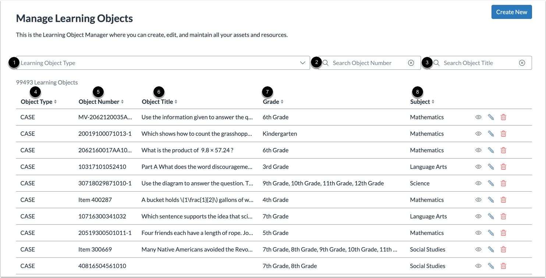Delete the Kindergarten grasshopper counting item
This screenshot has height=278, width=546.
(503, 133)
